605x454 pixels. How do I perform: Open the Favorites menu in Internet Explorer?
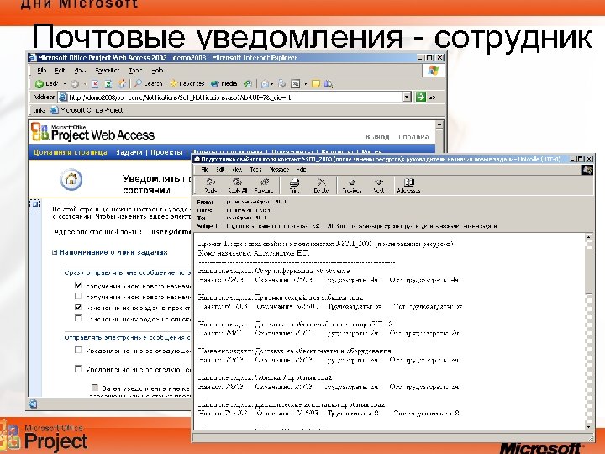coord(108,71)
